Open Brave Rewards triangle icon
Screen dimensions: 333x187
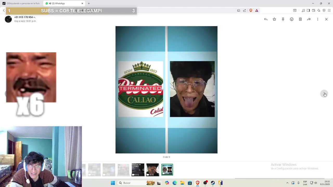pyautogui.click(x=257, y=10)
